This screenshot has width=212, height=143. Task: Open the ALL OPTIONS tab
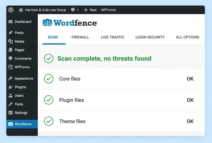point(188,37)
